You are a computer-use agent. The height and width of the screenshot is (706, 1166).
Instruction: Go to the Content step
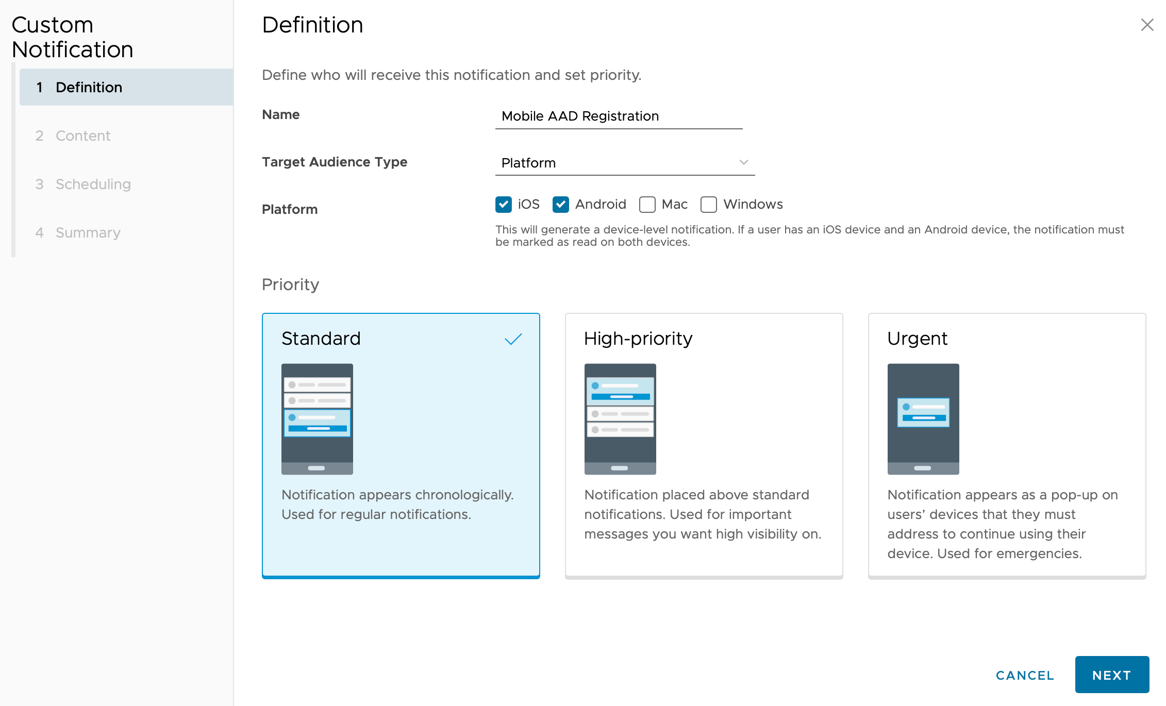coord(82,136)
